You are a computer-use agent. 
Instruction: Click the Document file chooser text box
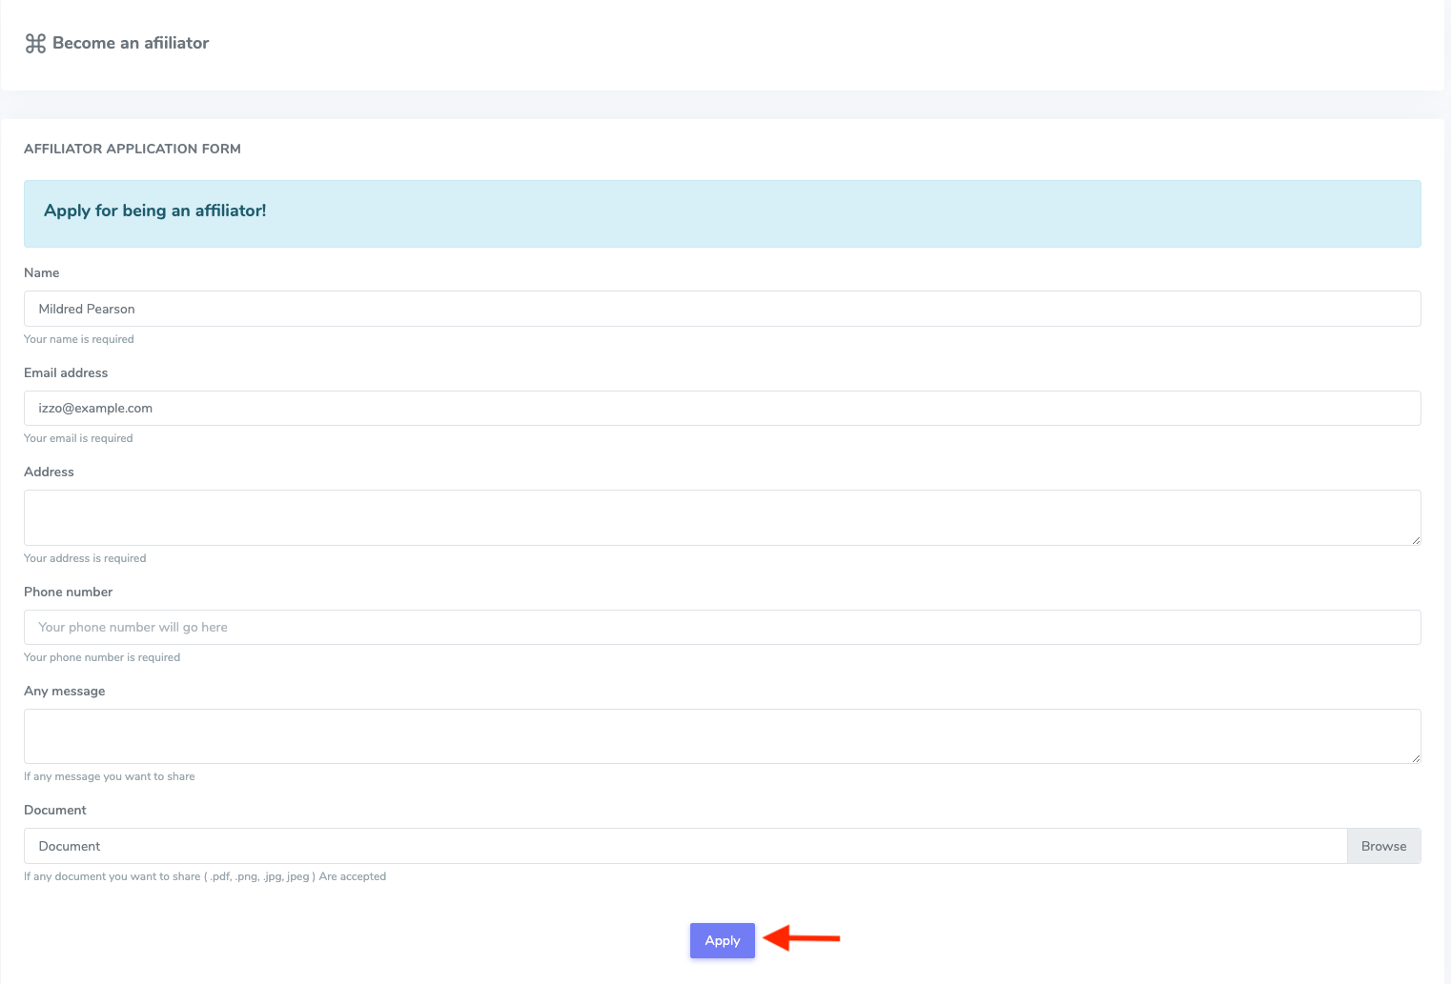point(685,846)
